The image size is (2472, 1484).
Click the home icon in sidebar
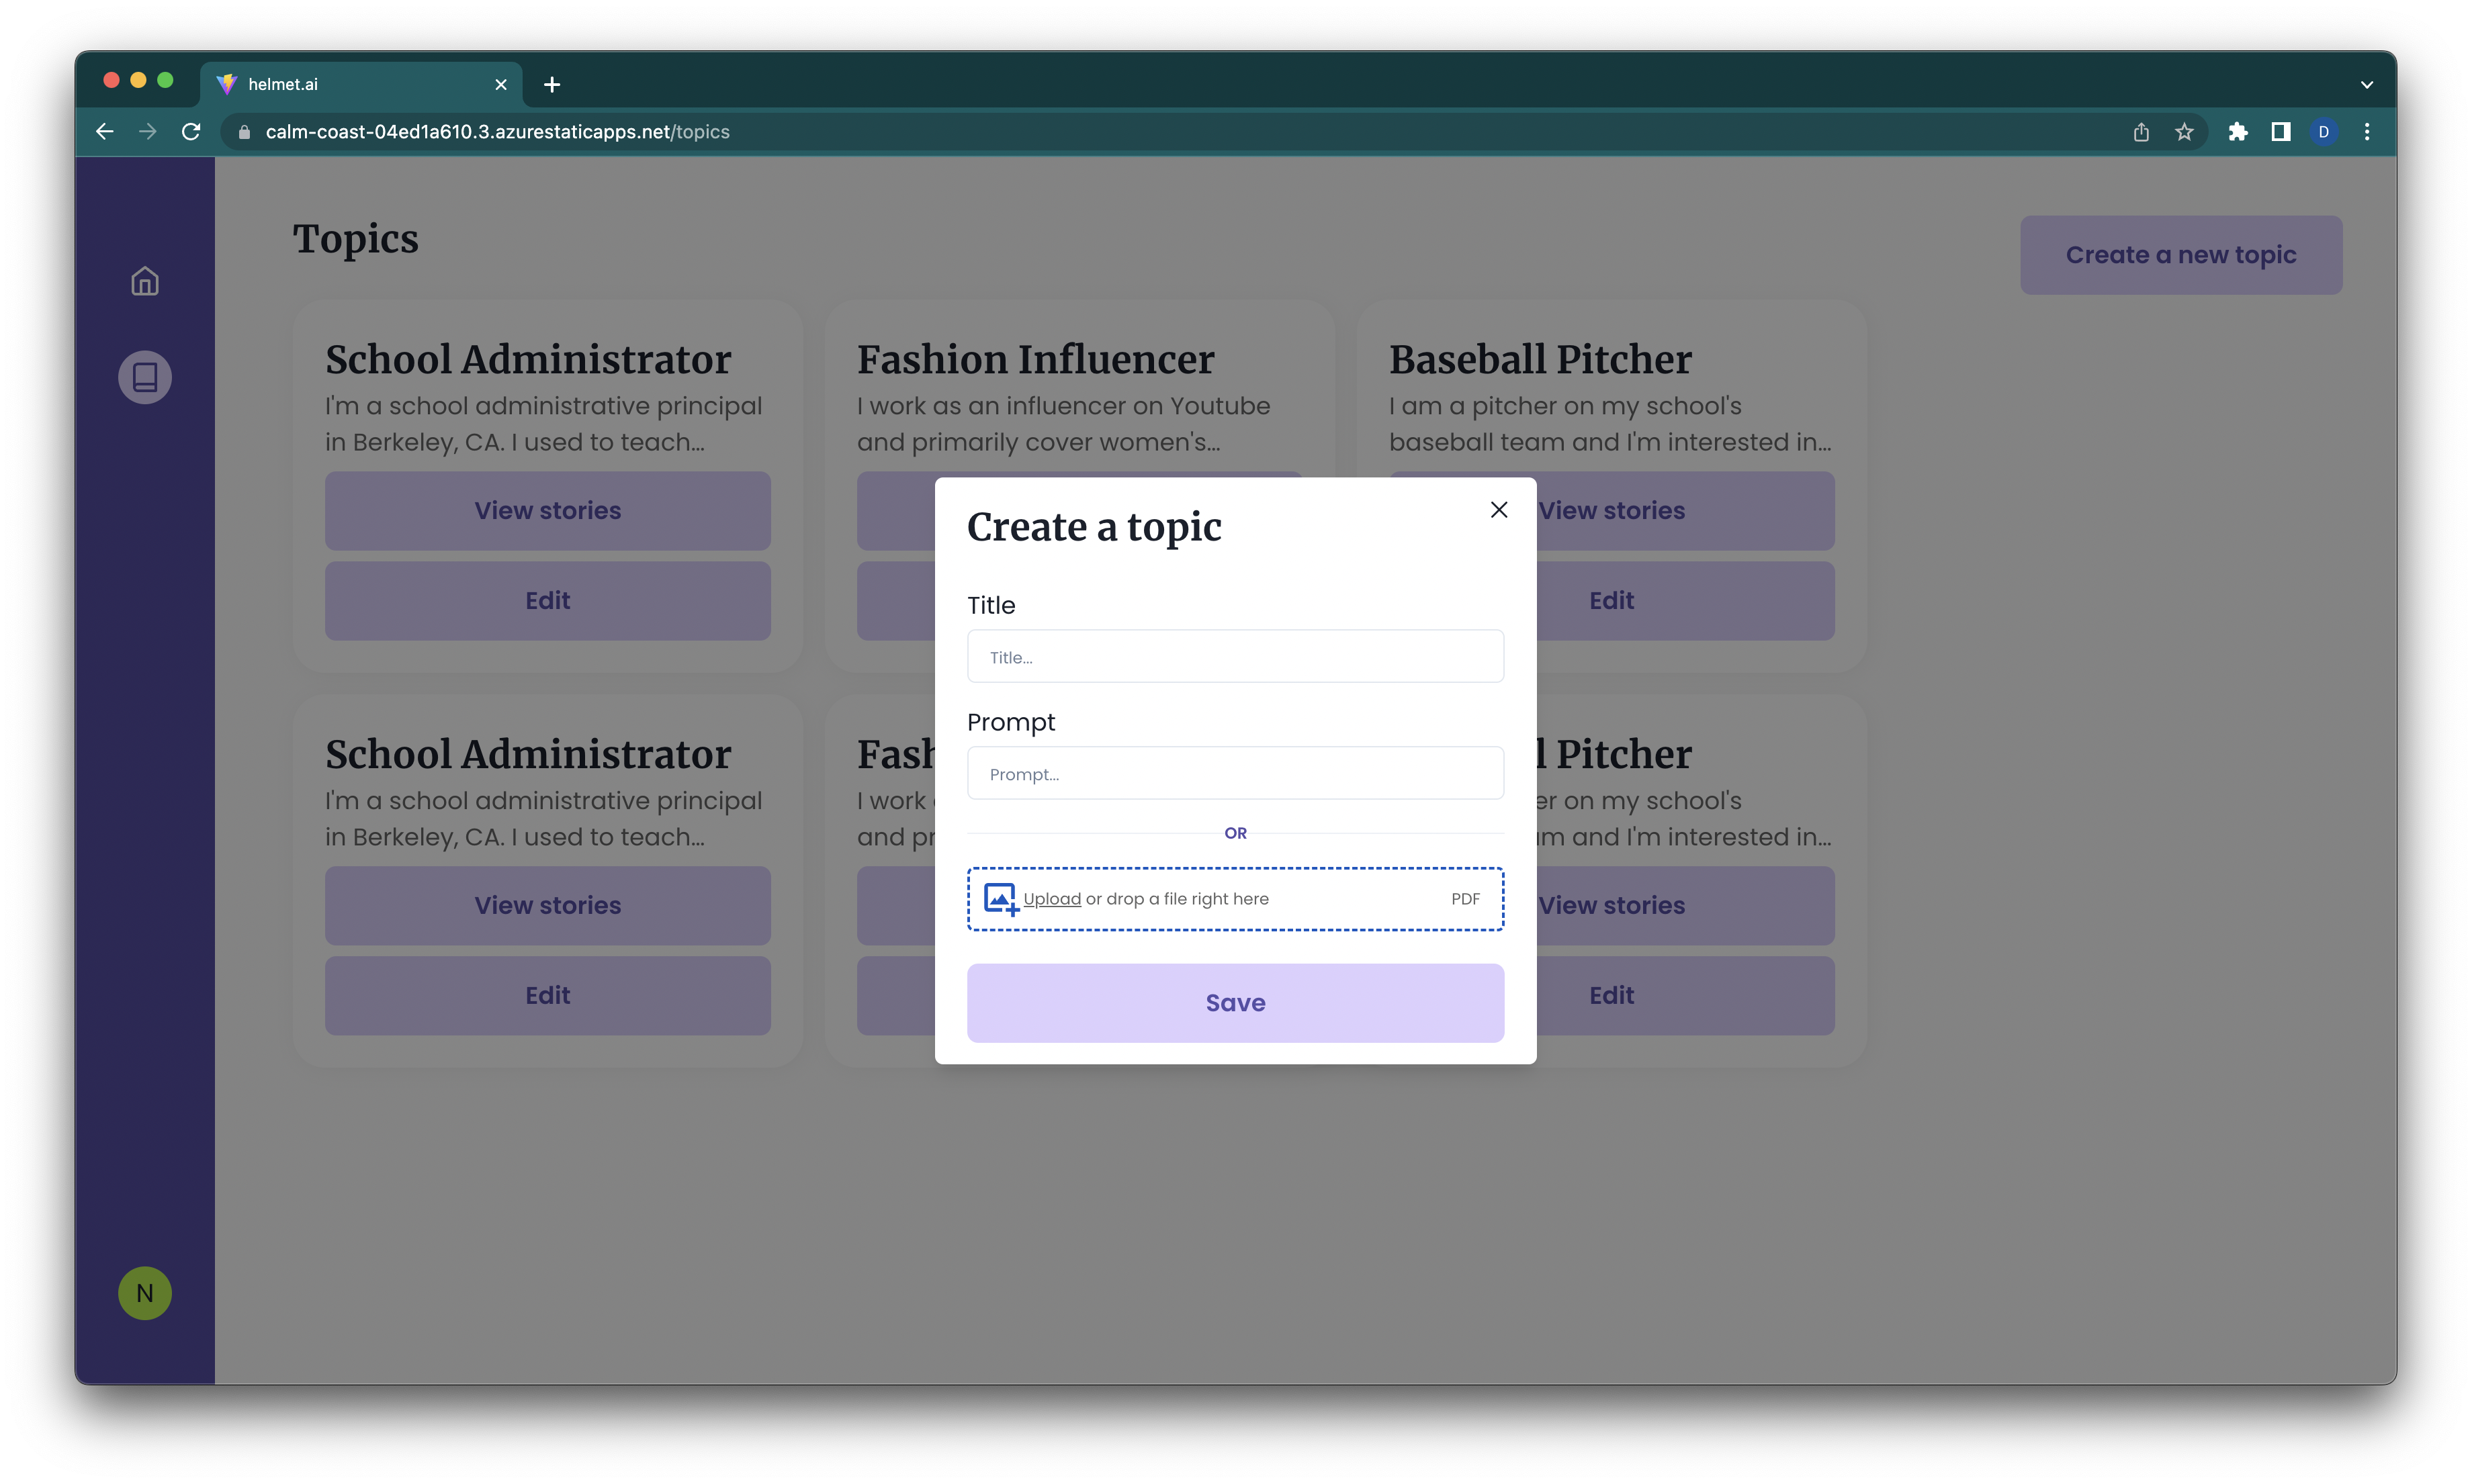tap(145, 281)
